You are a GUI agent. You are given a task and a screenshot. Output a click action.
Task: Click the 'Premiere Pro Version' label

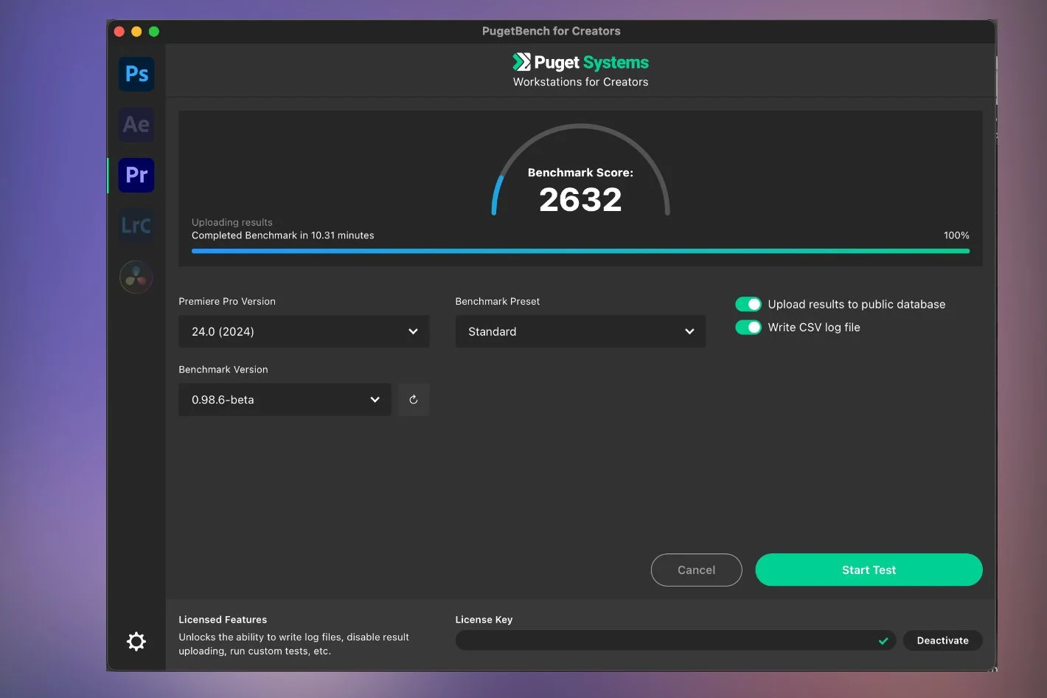[227, 301]
